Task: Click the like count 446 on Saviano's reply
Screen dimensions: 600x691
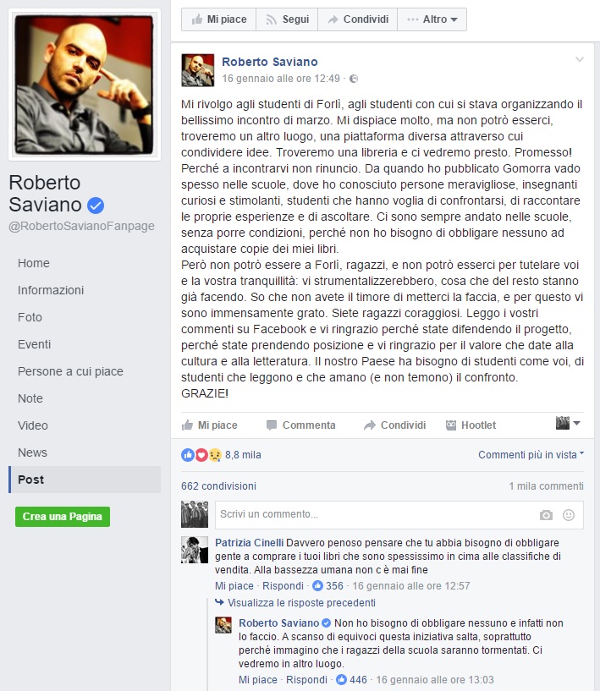Action: (358, 679)
